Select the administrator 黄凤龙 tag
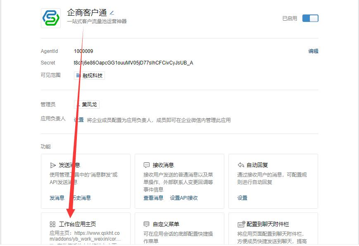 pos(86,105)
